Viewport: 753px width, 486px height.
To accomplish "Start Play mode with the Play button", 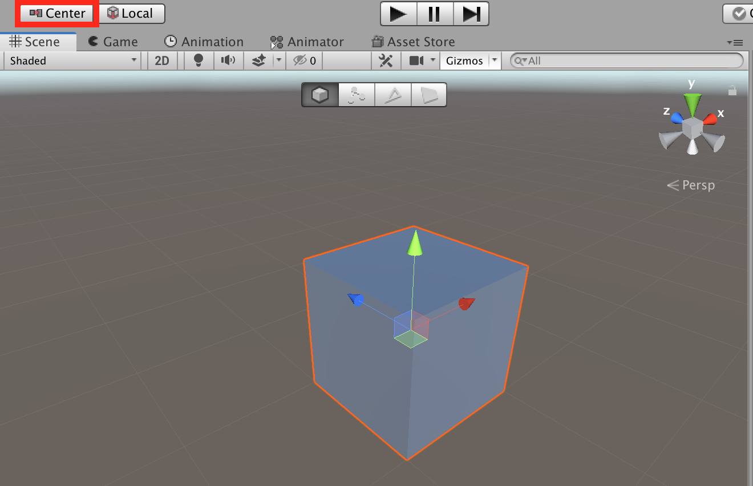I will tap(399, 14).
